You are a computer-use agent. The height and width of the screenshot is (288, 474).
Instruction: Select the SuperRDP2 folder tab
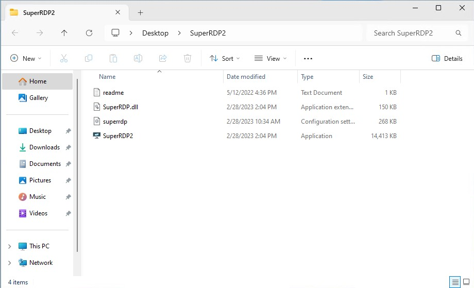(x=66, y=13)
